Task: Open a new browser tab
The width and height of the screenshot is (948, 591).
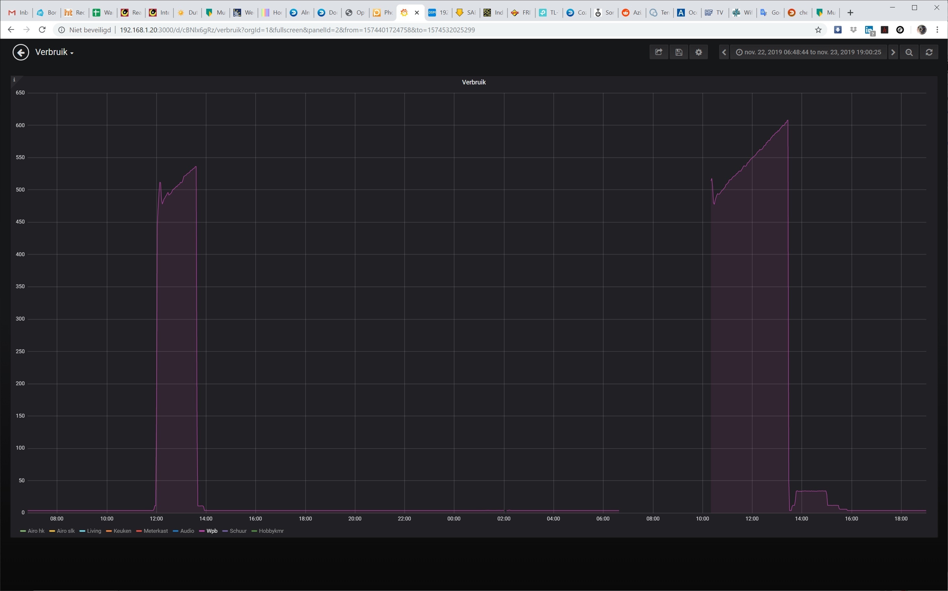Action: (850, 13)
